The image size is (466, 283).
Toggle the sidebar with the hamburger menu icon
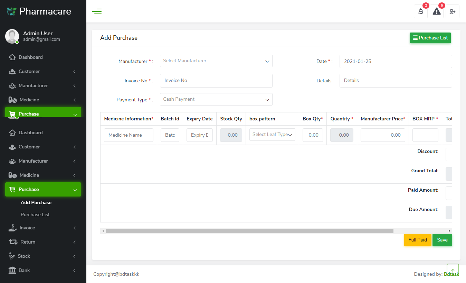click(97, 11)
